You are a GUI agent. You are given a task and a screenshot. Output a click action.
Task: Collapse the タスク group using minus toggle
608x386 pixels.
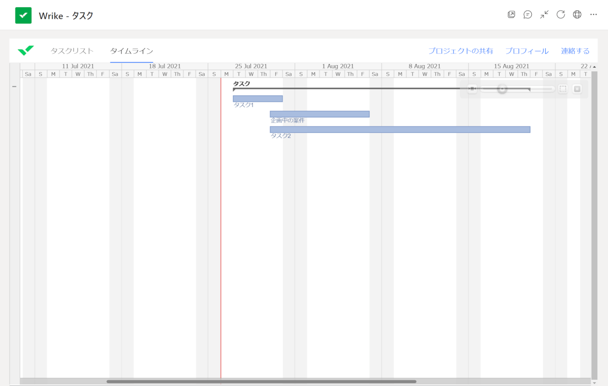coord(14,86)
